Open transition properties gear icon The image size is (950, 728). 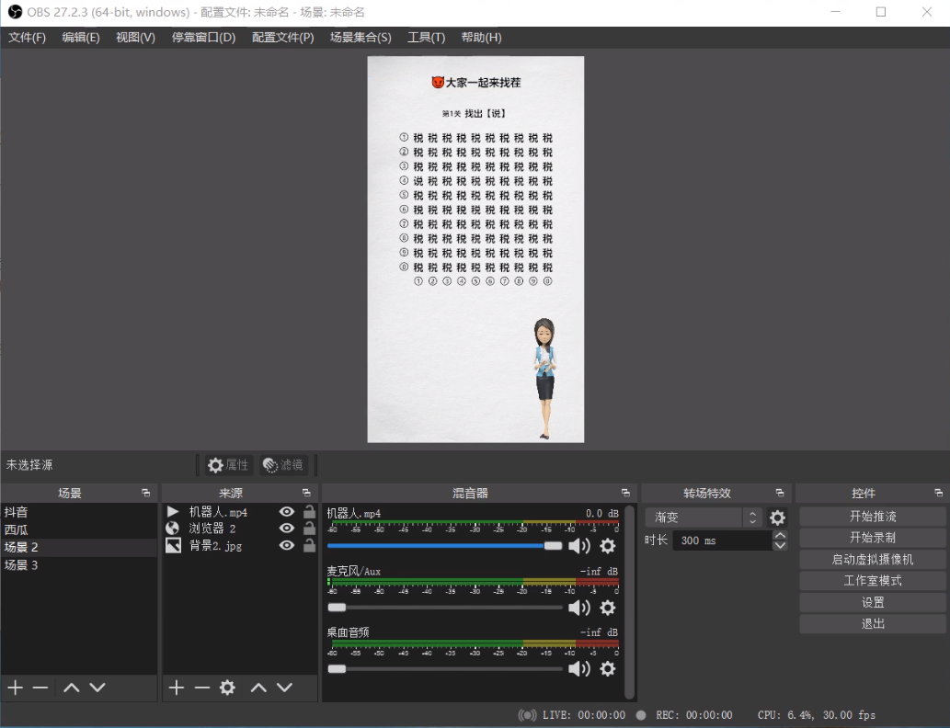777,518
